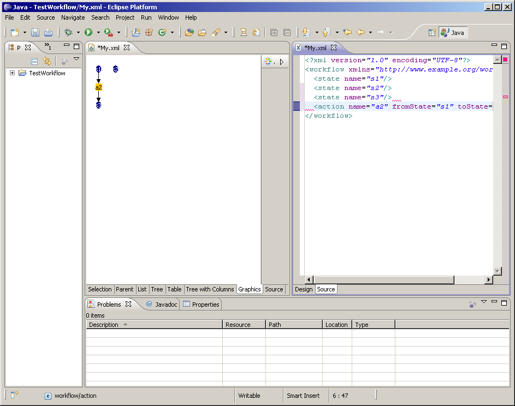The height and width of the screenshot is (406, 515).
Task: Sort the Problems table by the Description column
Action: [x=104, y=325]
